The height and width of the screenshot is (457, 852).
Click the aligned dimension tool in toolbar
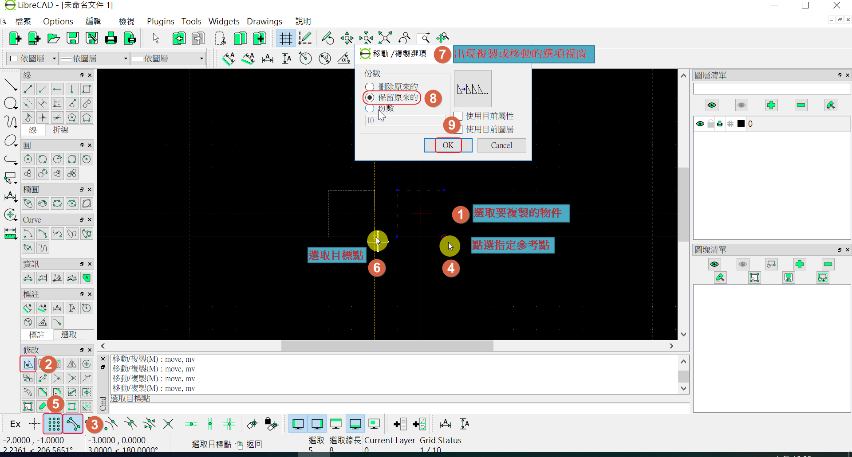click(x=229, y=59)
